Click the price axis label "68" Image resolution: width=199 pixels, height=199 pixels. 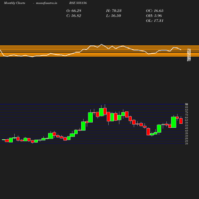187,117
